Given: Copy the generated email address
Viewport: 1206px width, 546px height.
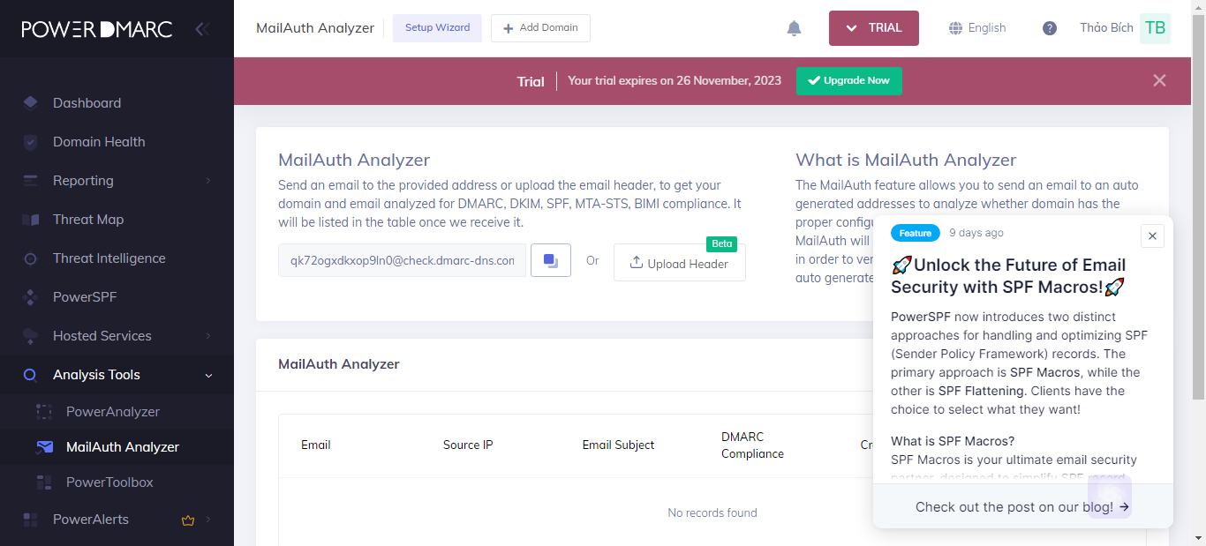Looking at the screenshot, I should click(x=551, y=260).
